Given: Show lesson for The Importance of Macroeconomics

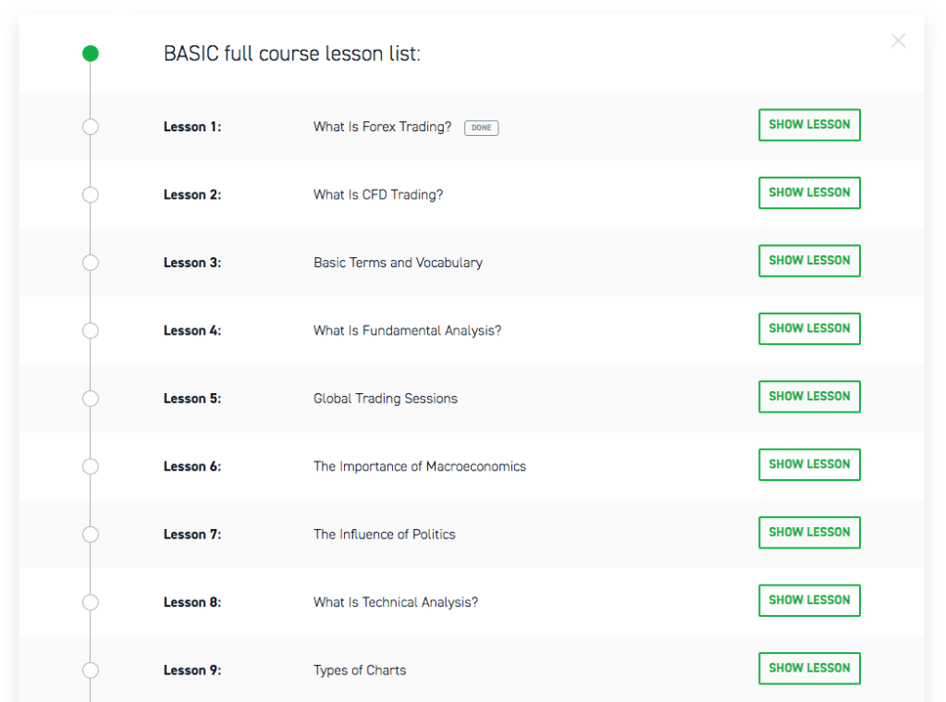Looking at the screenshot, I should [x=809, y=464].
